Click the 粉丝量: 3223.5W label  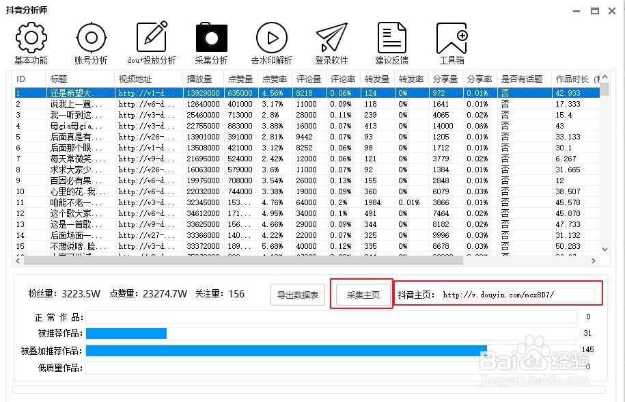[x=64, y=294]
